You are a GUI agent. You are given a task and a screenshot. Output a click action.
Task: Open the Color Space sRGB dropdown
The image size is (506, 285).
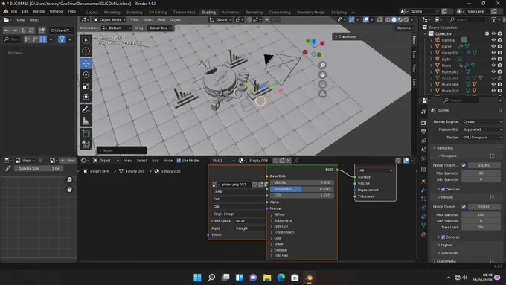(251, 221)
